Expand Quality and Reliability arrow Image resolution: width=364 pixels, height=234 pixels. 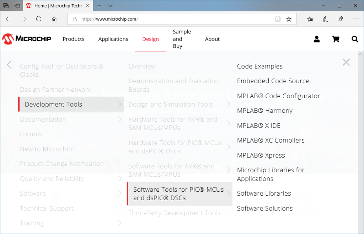point(120,179)
